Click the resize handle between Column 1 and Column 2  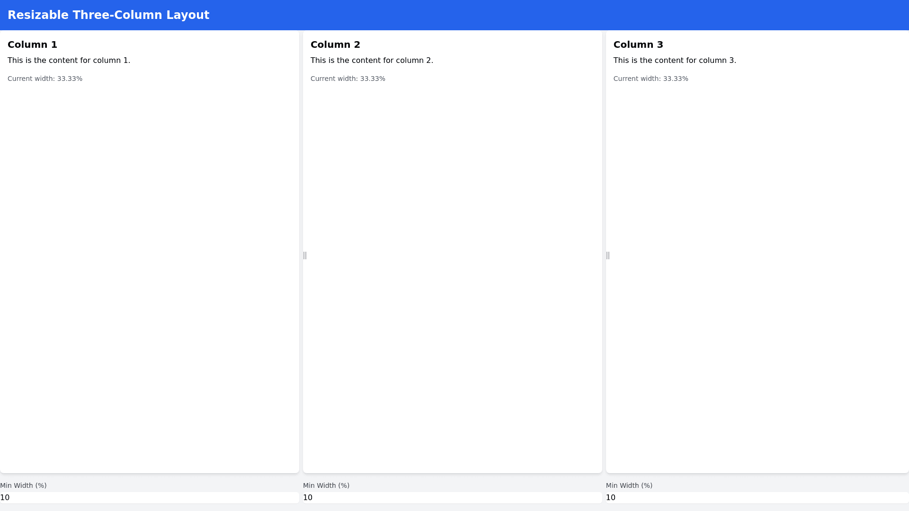[305, 255]
